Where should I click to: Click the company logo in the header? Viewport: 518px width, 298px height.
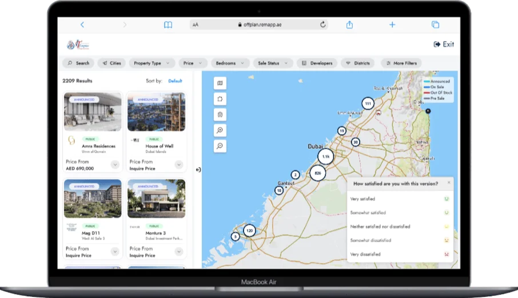pyautogui.click(x=78, y=45)
